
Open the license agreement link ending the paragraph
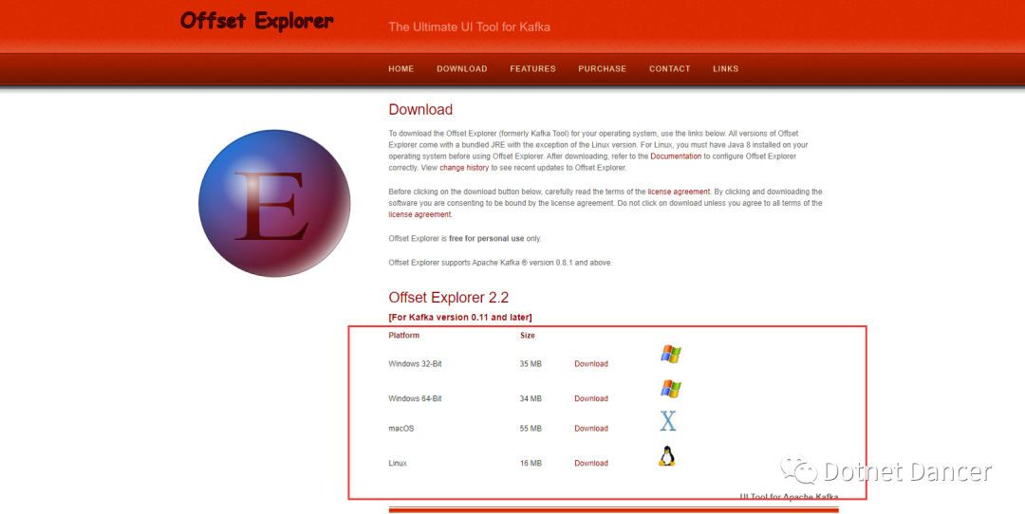click(x=419, y=214)
